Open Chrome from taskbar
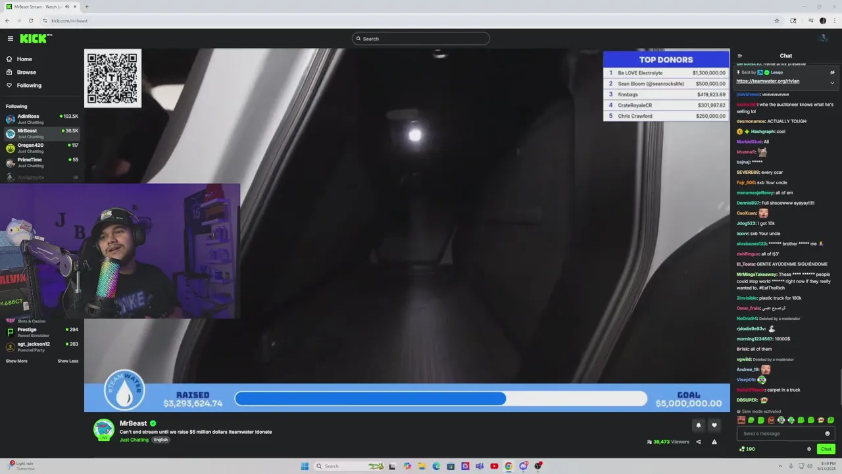This screenshot has width=842, height=474. (x=508, y=466)
